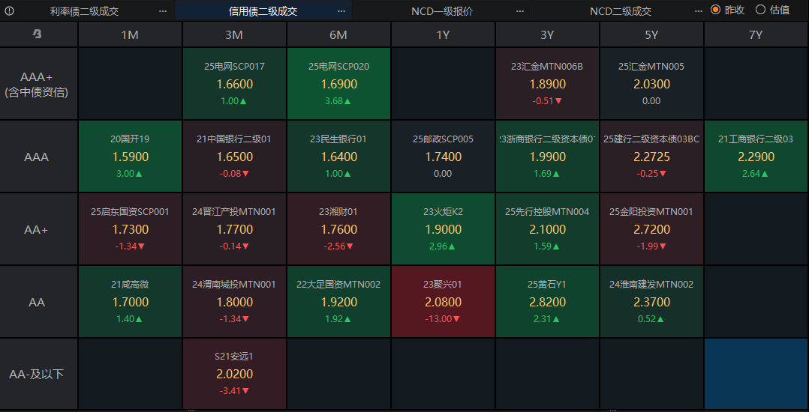This screenshot has width=809, height=412.
Task: Click the 3M maturity column header
Action: (x=234, y=35)
